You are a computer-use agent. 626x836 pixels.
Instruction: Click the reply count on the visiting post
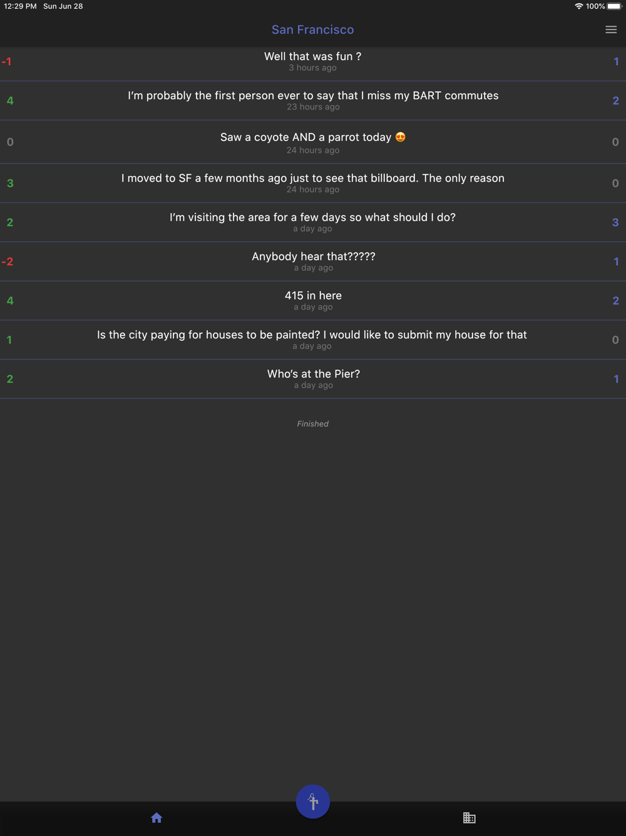[615, 222]
